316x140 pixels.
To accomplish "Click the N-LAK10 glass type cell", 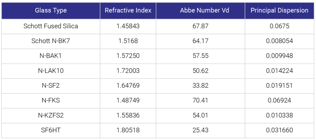I will click(51, 71).
